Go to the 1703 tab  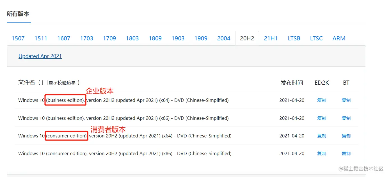click(x=86, y=38)
